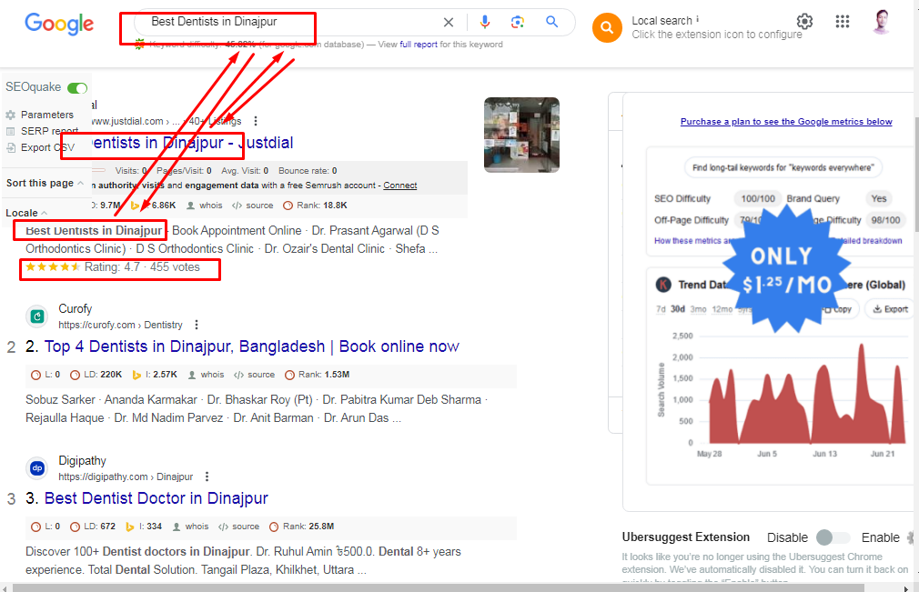The height and width of the screenshot is (592, 919).
Task: Open the three-dot menu of the Justdial result
Action: point(256,121)
